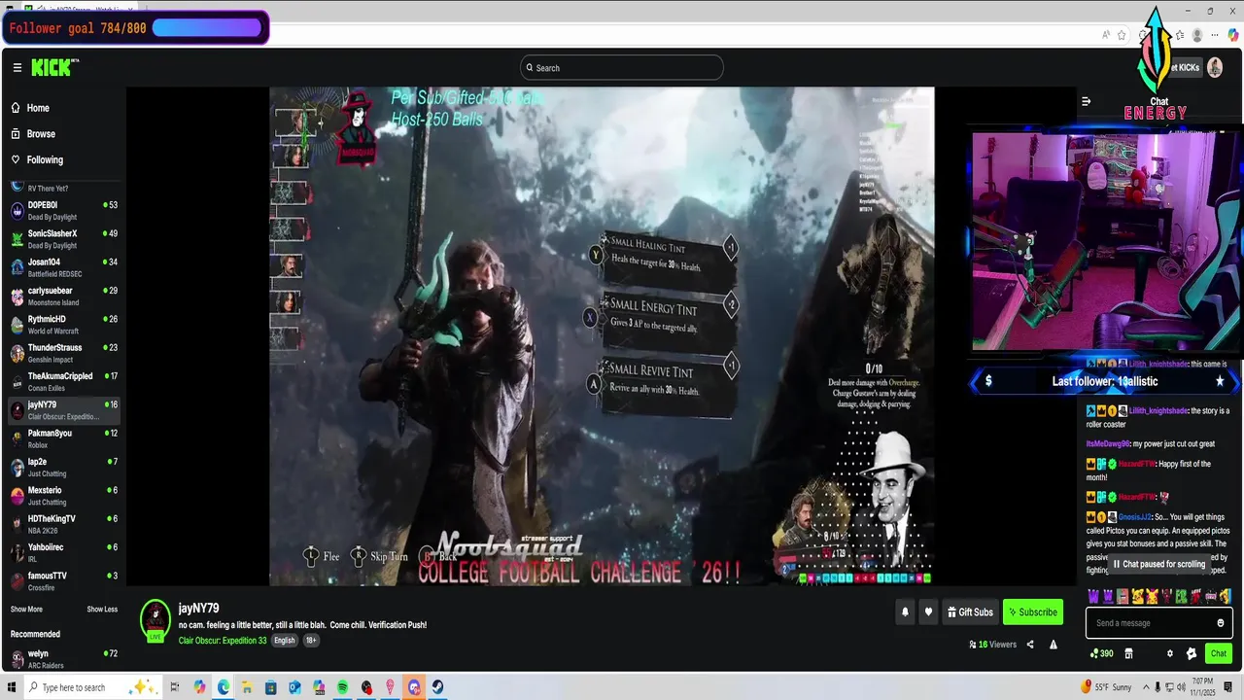Expand list with Show More
The height and width of the screenshot is (700, 1244).
pyautogui.click(x=26, y=610)
